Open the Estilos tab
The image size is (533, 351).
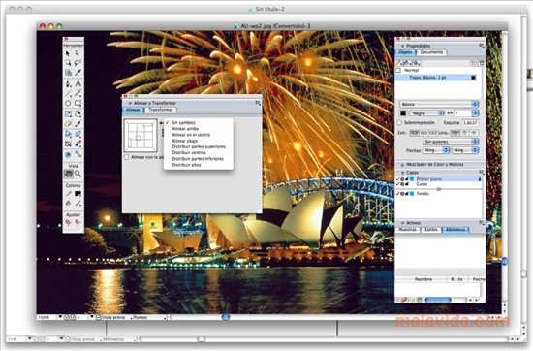(431, 230)
